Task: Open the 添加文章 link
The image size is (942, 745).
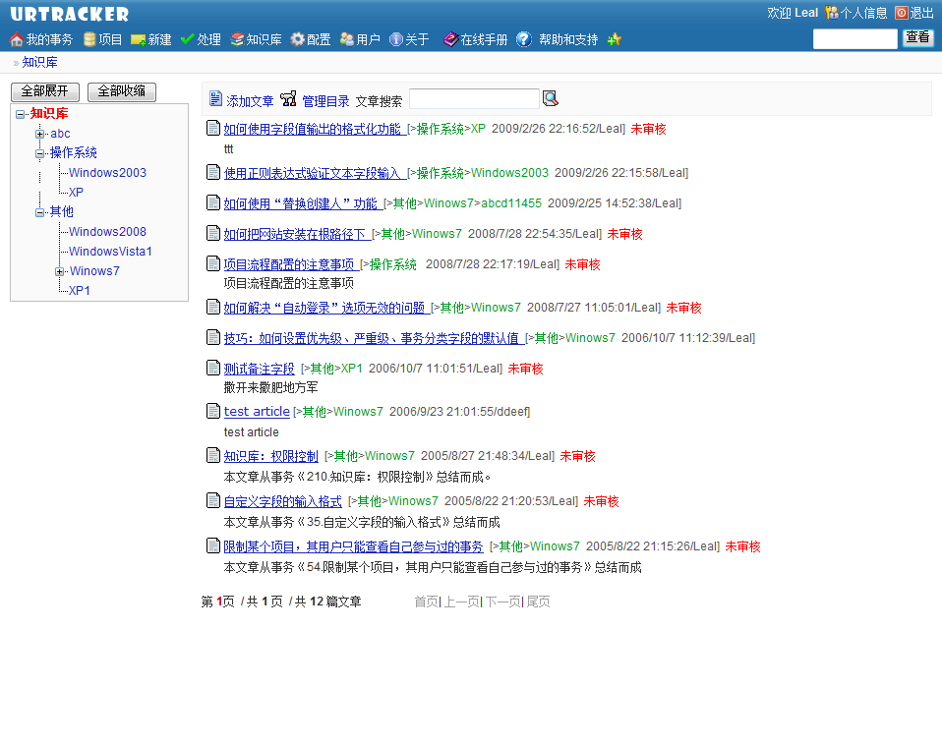Action: click(x=250, y=101)
